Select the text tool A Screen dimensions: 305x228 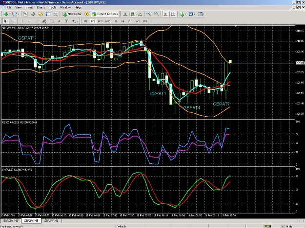coord(59,21)
